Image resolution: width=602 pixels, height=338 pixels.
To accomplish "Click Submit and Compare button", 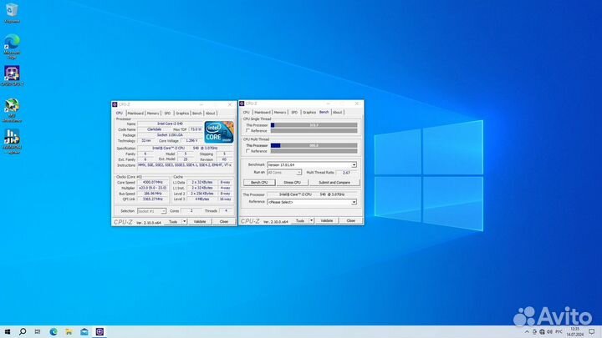I will (334, 183).
